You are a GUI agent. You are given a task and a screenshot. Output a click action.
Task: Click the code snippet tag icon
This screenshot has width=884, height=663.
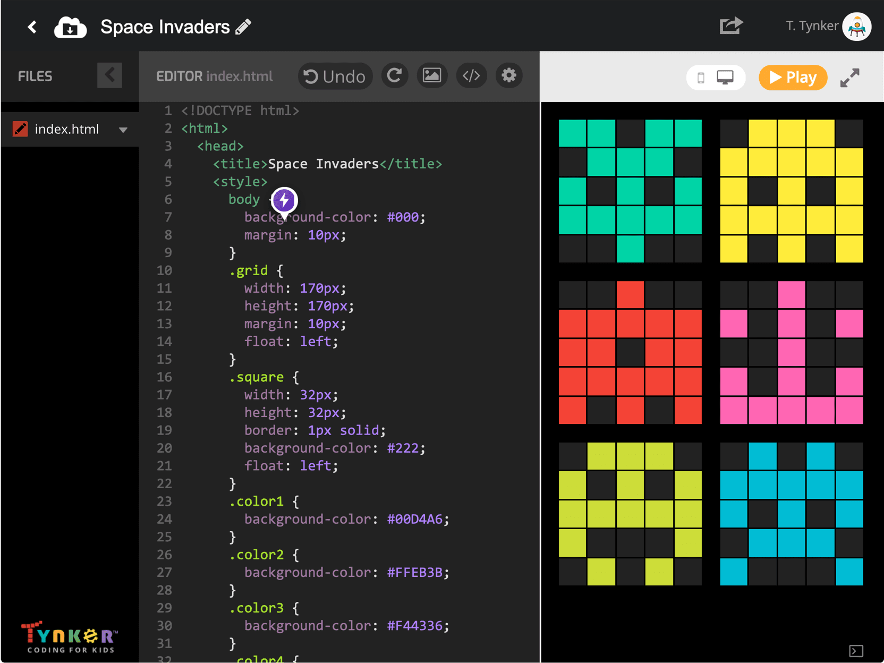pos(471,75)
